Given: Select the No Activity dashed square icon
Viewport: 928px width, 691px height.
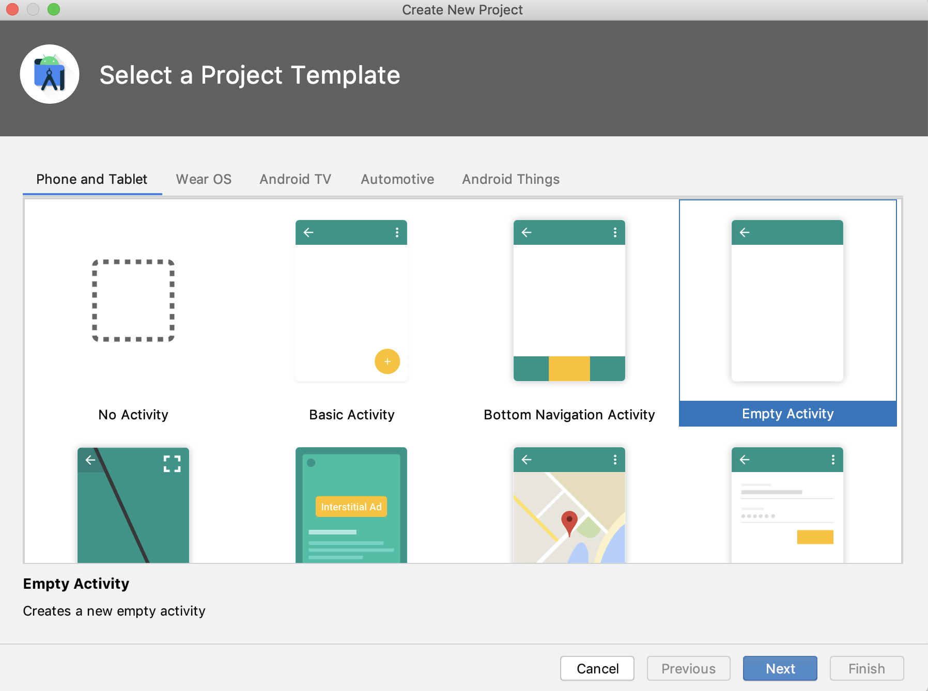Looking at the screenshot, I should click(133, 301).
